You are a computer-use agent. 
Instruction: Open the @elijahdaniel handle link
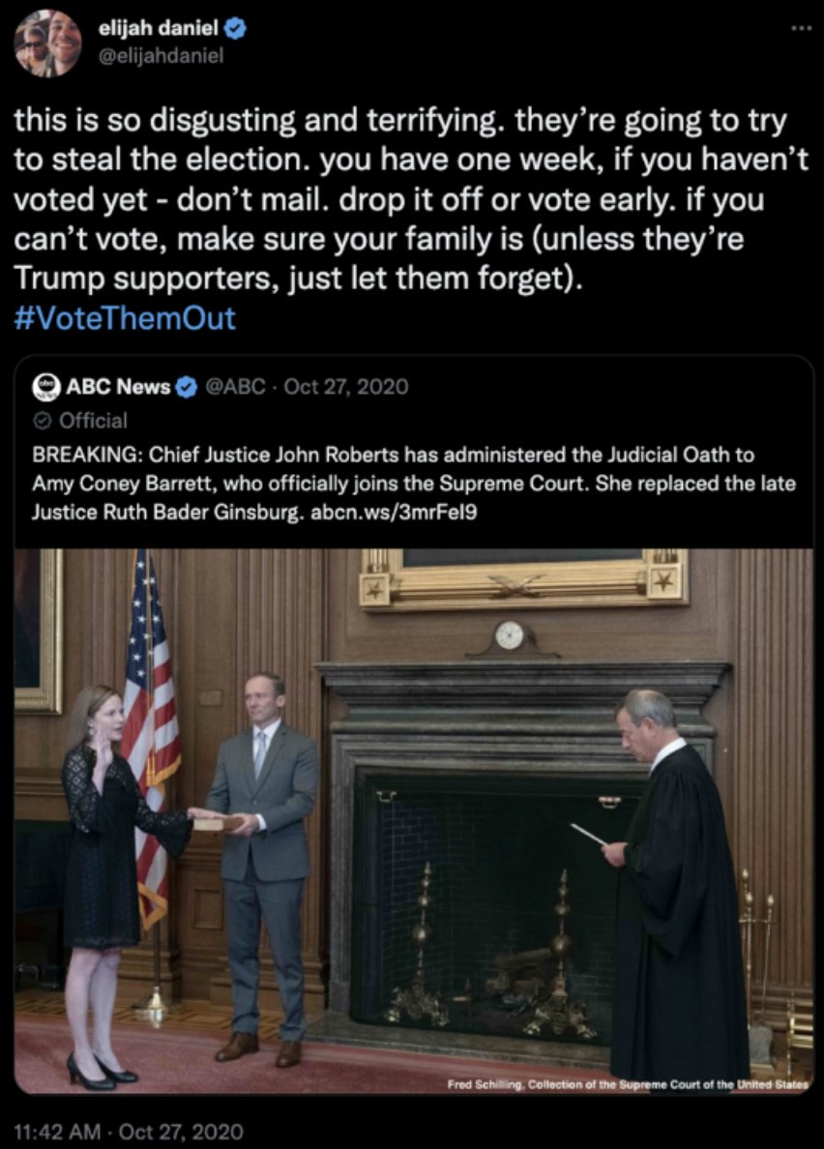(161, 56)
